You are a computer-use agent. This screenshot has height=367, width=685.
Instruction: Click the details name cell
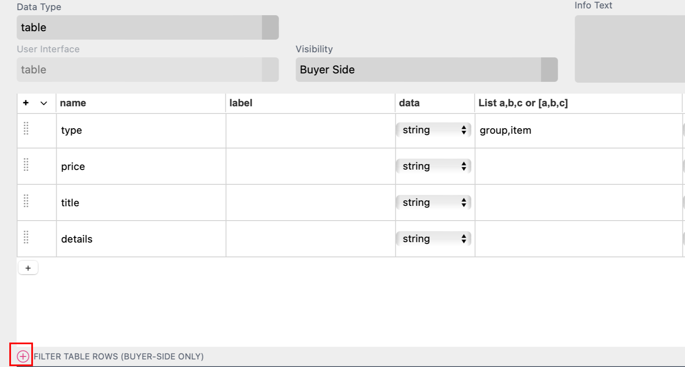click(x=141, y=239)
